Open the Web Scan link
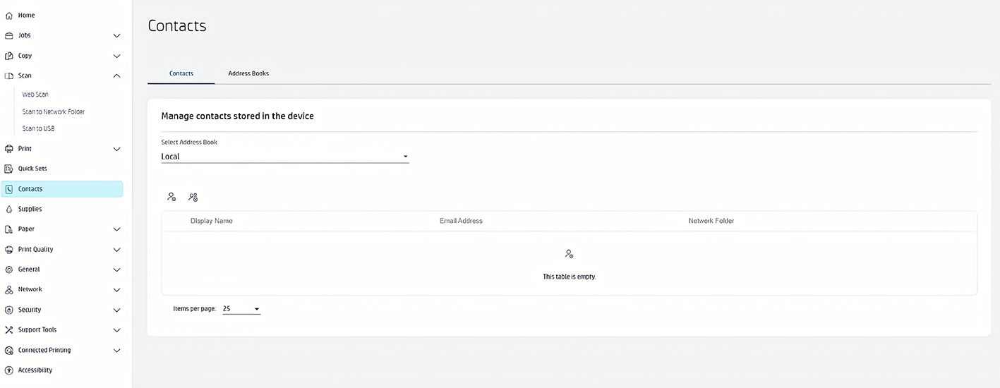Screen dimensions: 1000x388 35,95
